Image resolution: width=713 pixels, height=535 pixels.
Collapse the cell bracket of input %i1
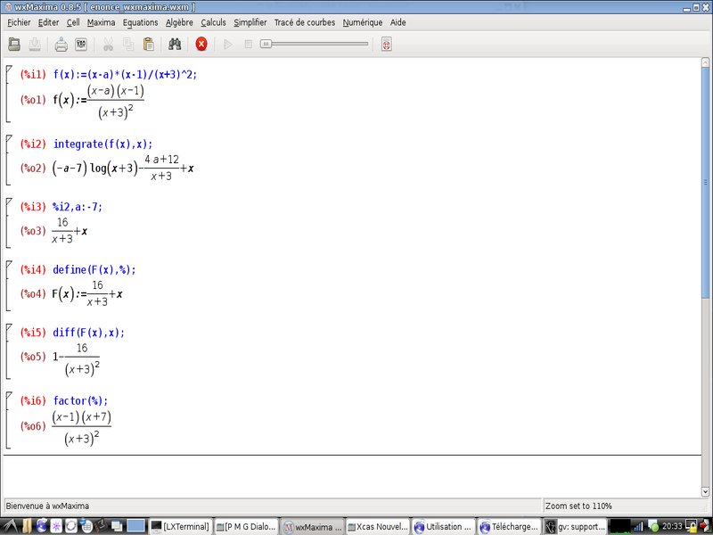pos(9,70)
